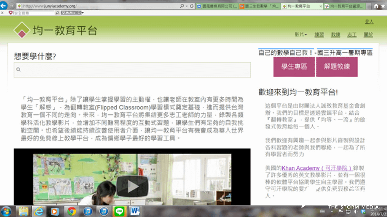Click the 學生專區 button

[294, 67]
